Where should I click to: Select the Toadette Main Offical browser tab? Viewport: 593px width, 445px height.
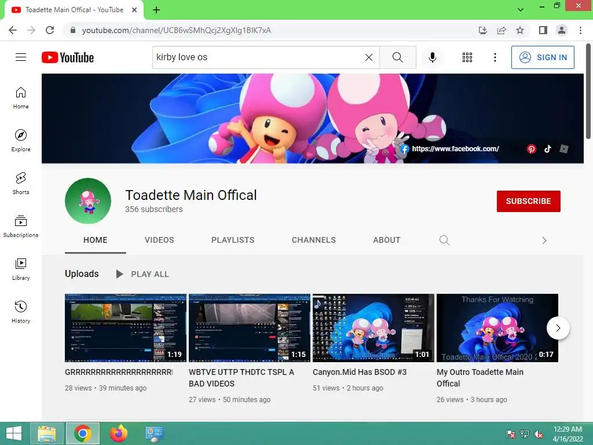[x=74, y=10]
